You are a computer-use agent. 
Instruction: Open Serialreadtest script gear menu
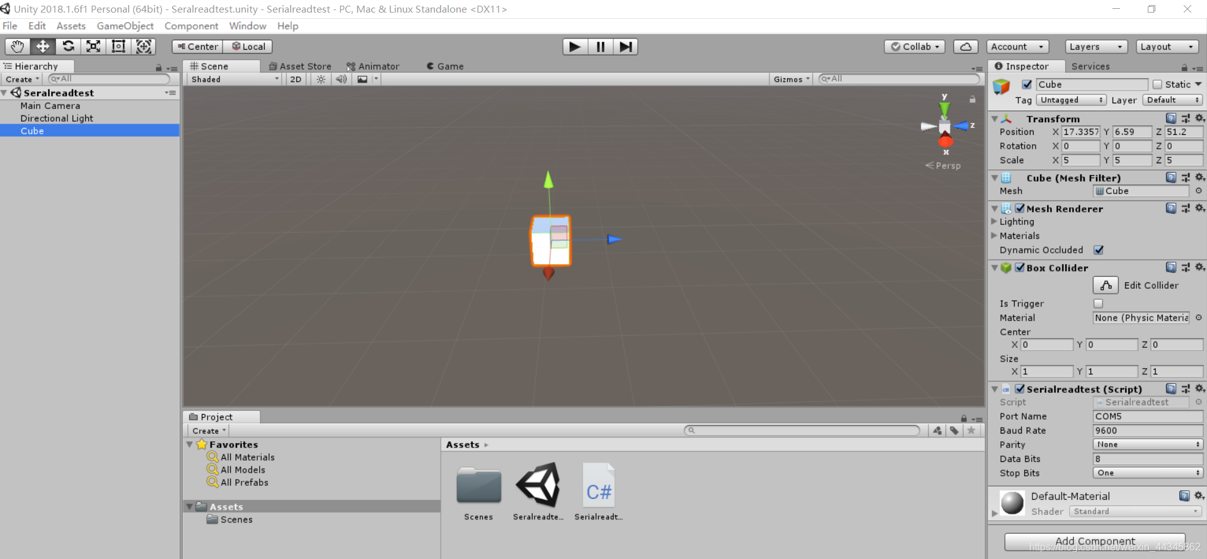1199,389
